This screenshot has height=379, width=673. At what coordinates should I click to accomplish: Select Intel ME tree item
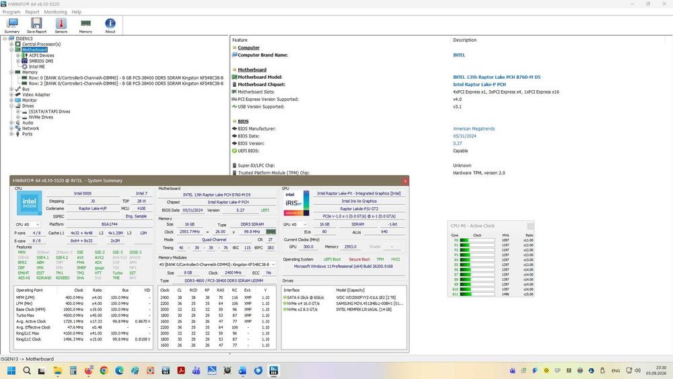tap(36, 67)
